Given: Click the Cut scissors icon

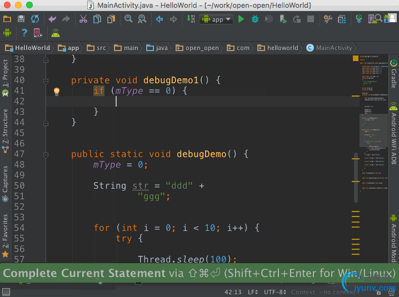Looking at the screenshot, I should point(83,19).
